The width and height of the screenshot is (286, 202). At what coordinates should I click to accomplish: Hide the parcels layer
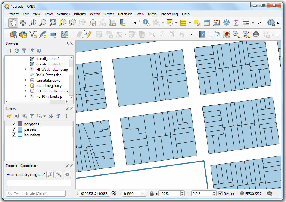pyautogui.click(x=14, y=129)
